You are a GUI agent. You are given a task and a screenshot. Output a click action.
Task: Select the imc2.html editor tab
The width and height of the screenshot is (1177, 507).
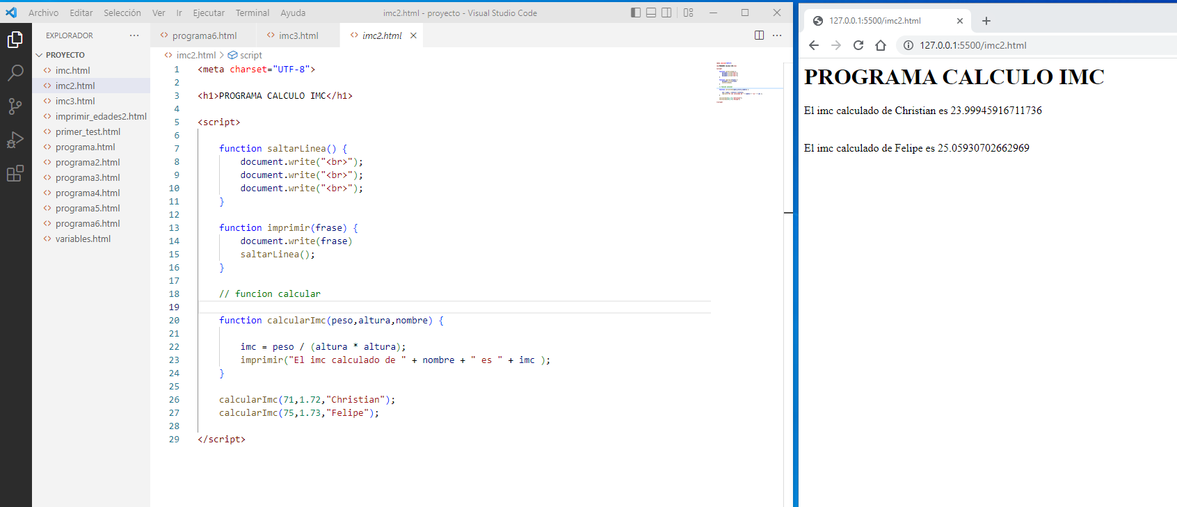point(381,35)
